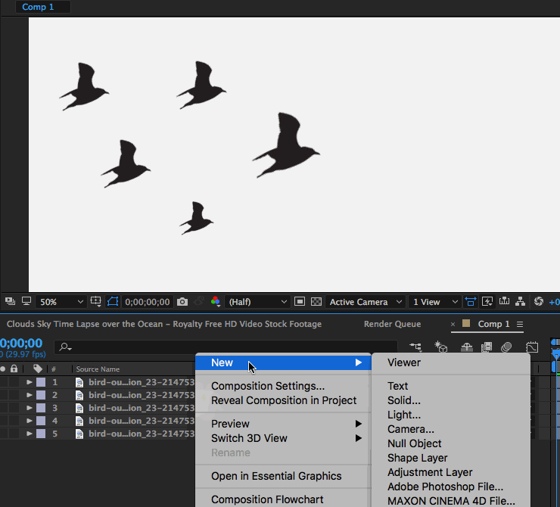This screenshot has height=507, width=560.
Task: Click Open in Essential Graphics
Action: pyautogui.click(x=276, y=476)
